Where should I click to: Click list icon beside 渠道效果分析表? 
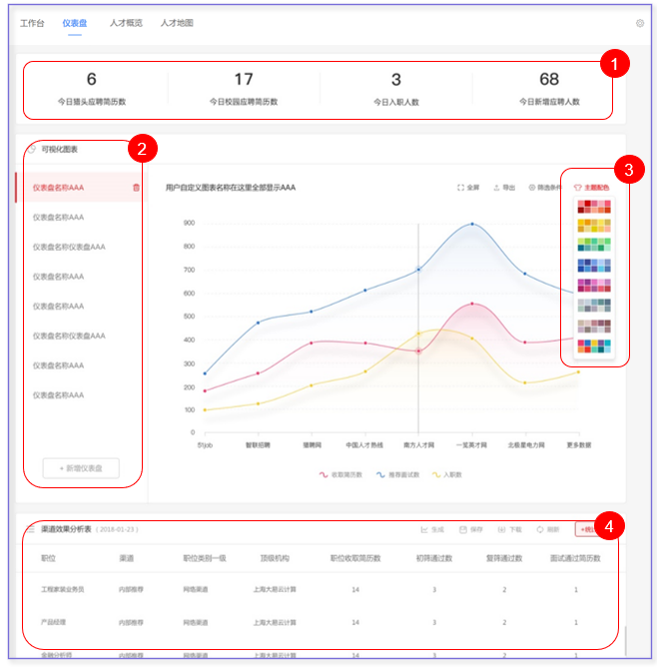(30, 529)
